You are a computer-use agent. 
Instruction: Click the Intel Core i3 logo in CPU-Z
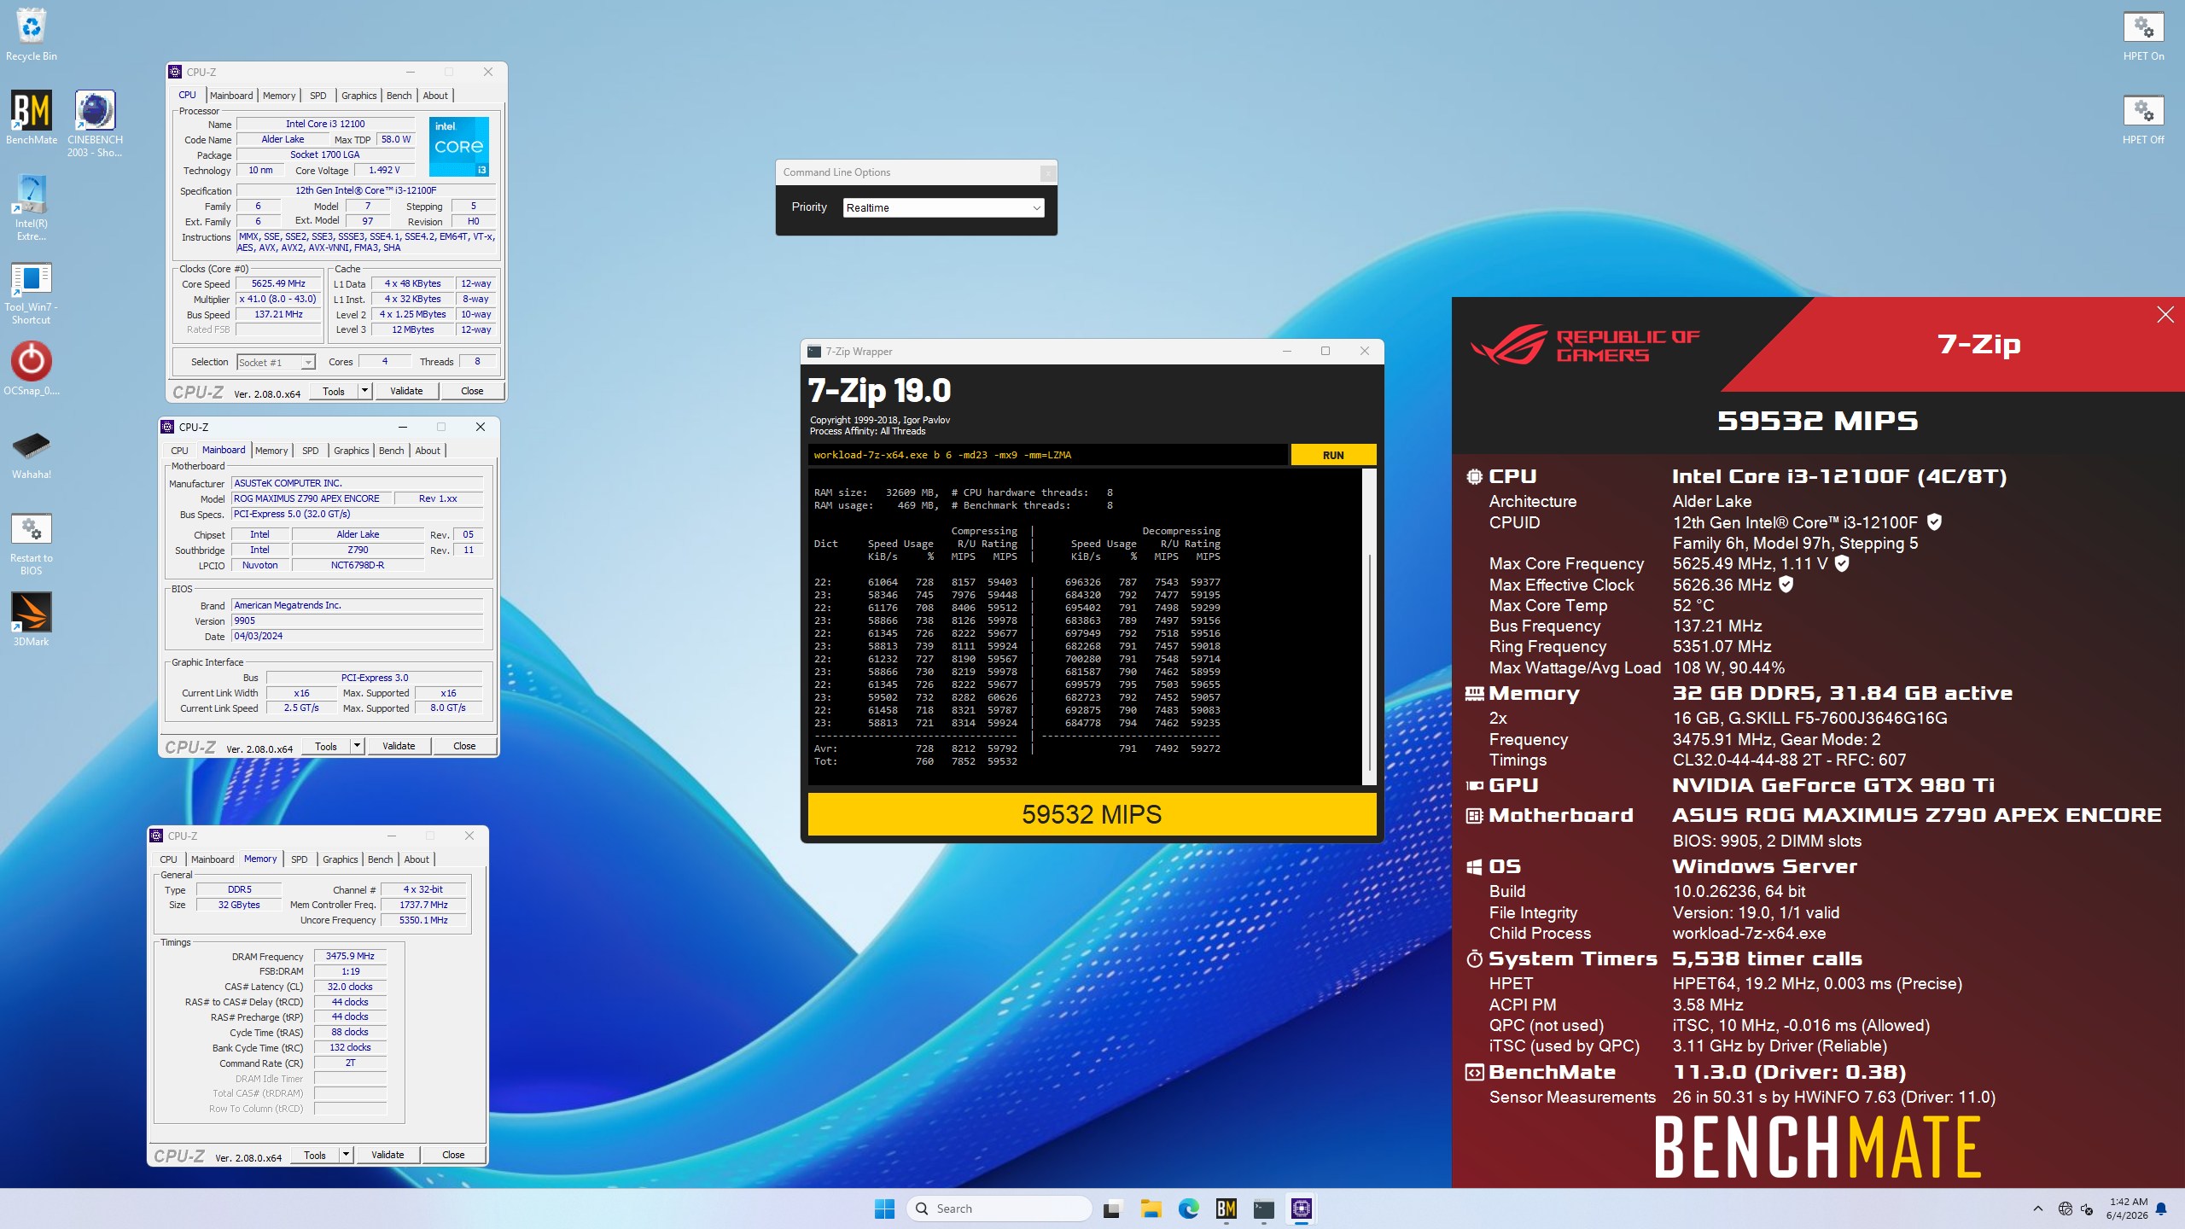[459, 146]
